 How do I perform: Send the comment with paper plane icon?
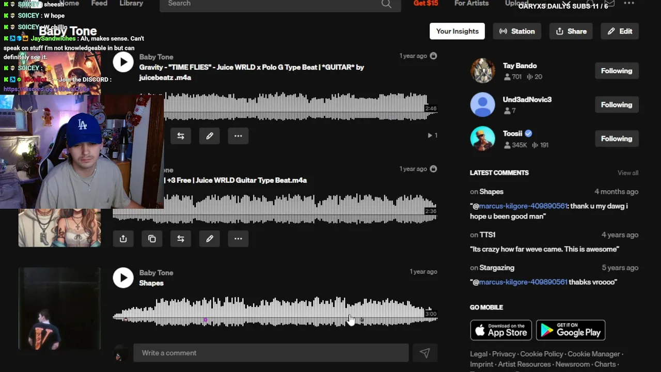pos(424,353)
